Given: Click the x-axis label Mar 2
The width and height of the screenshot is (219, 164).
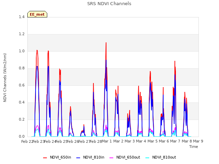Looking at the screenshot, I should (118, 141).
